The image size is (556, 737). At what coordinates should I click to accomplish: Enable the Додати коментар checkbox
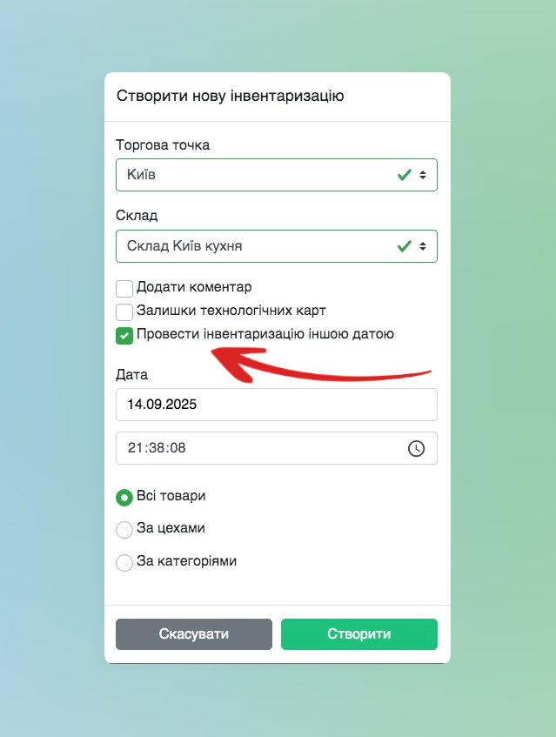click(124, 288)
